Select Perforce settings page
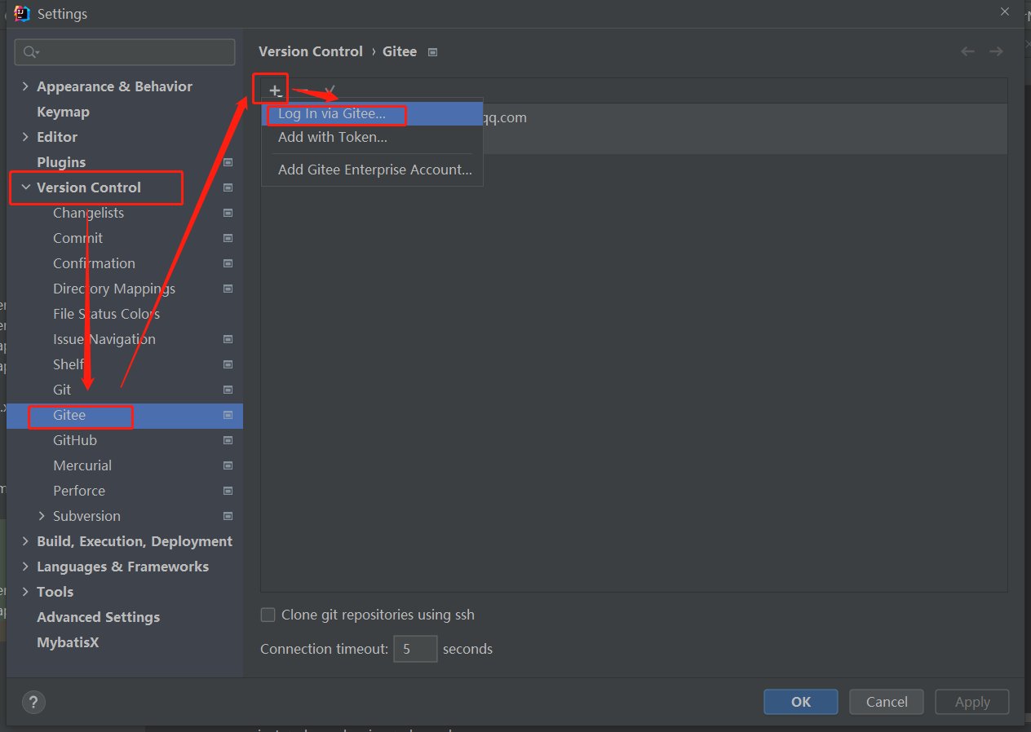The width and height of the screenshot is (1031, 732). click(79, 491)
